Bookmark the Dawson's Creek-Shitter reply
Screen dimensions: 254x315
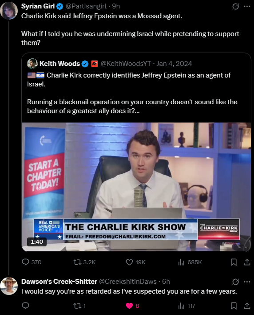tap(234, 306)
